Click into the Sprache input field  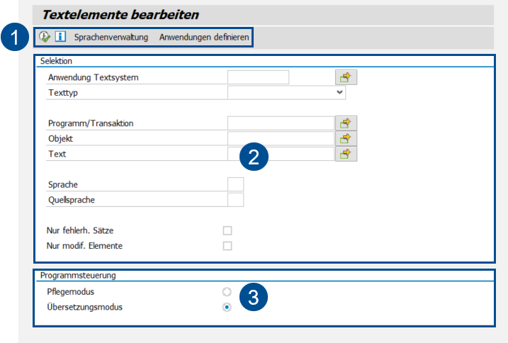(235, 184)
